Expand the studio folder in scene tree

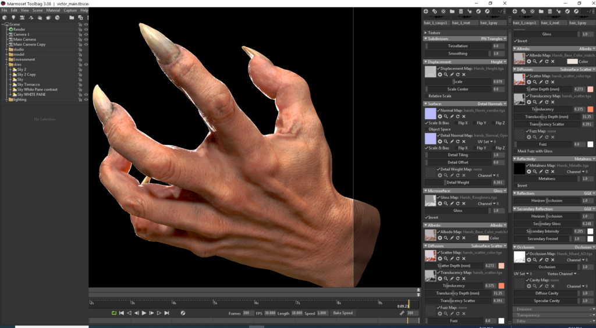pyautogui.click(x=6, y=49)
